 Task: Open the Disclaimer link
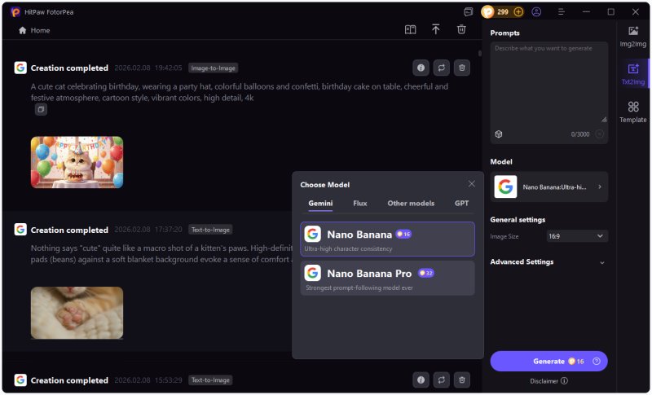[548, 380]
